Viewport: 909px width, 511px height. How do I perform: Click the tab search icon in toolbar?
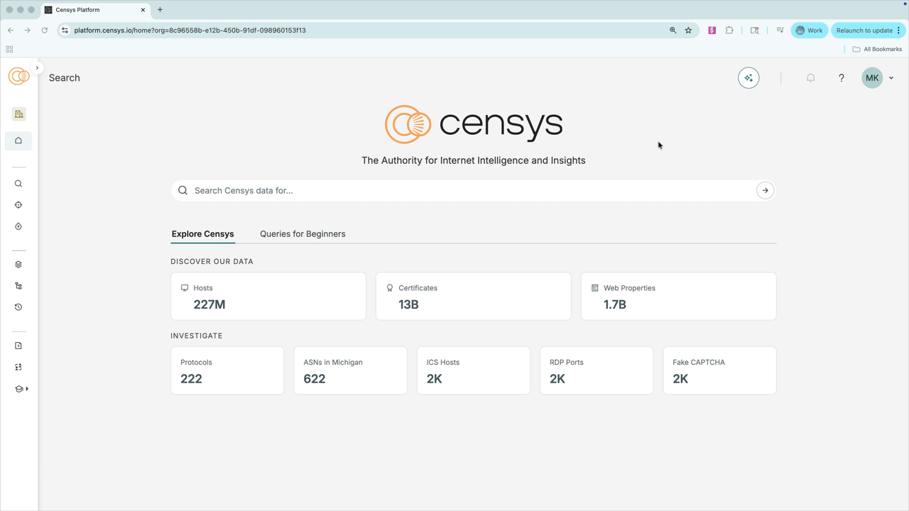pos(754,31)
